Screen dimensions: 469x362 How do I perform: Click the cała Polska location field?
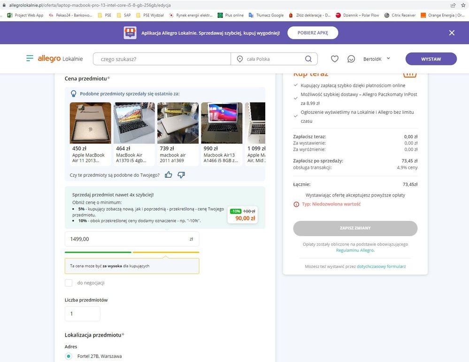coord(268,59)
